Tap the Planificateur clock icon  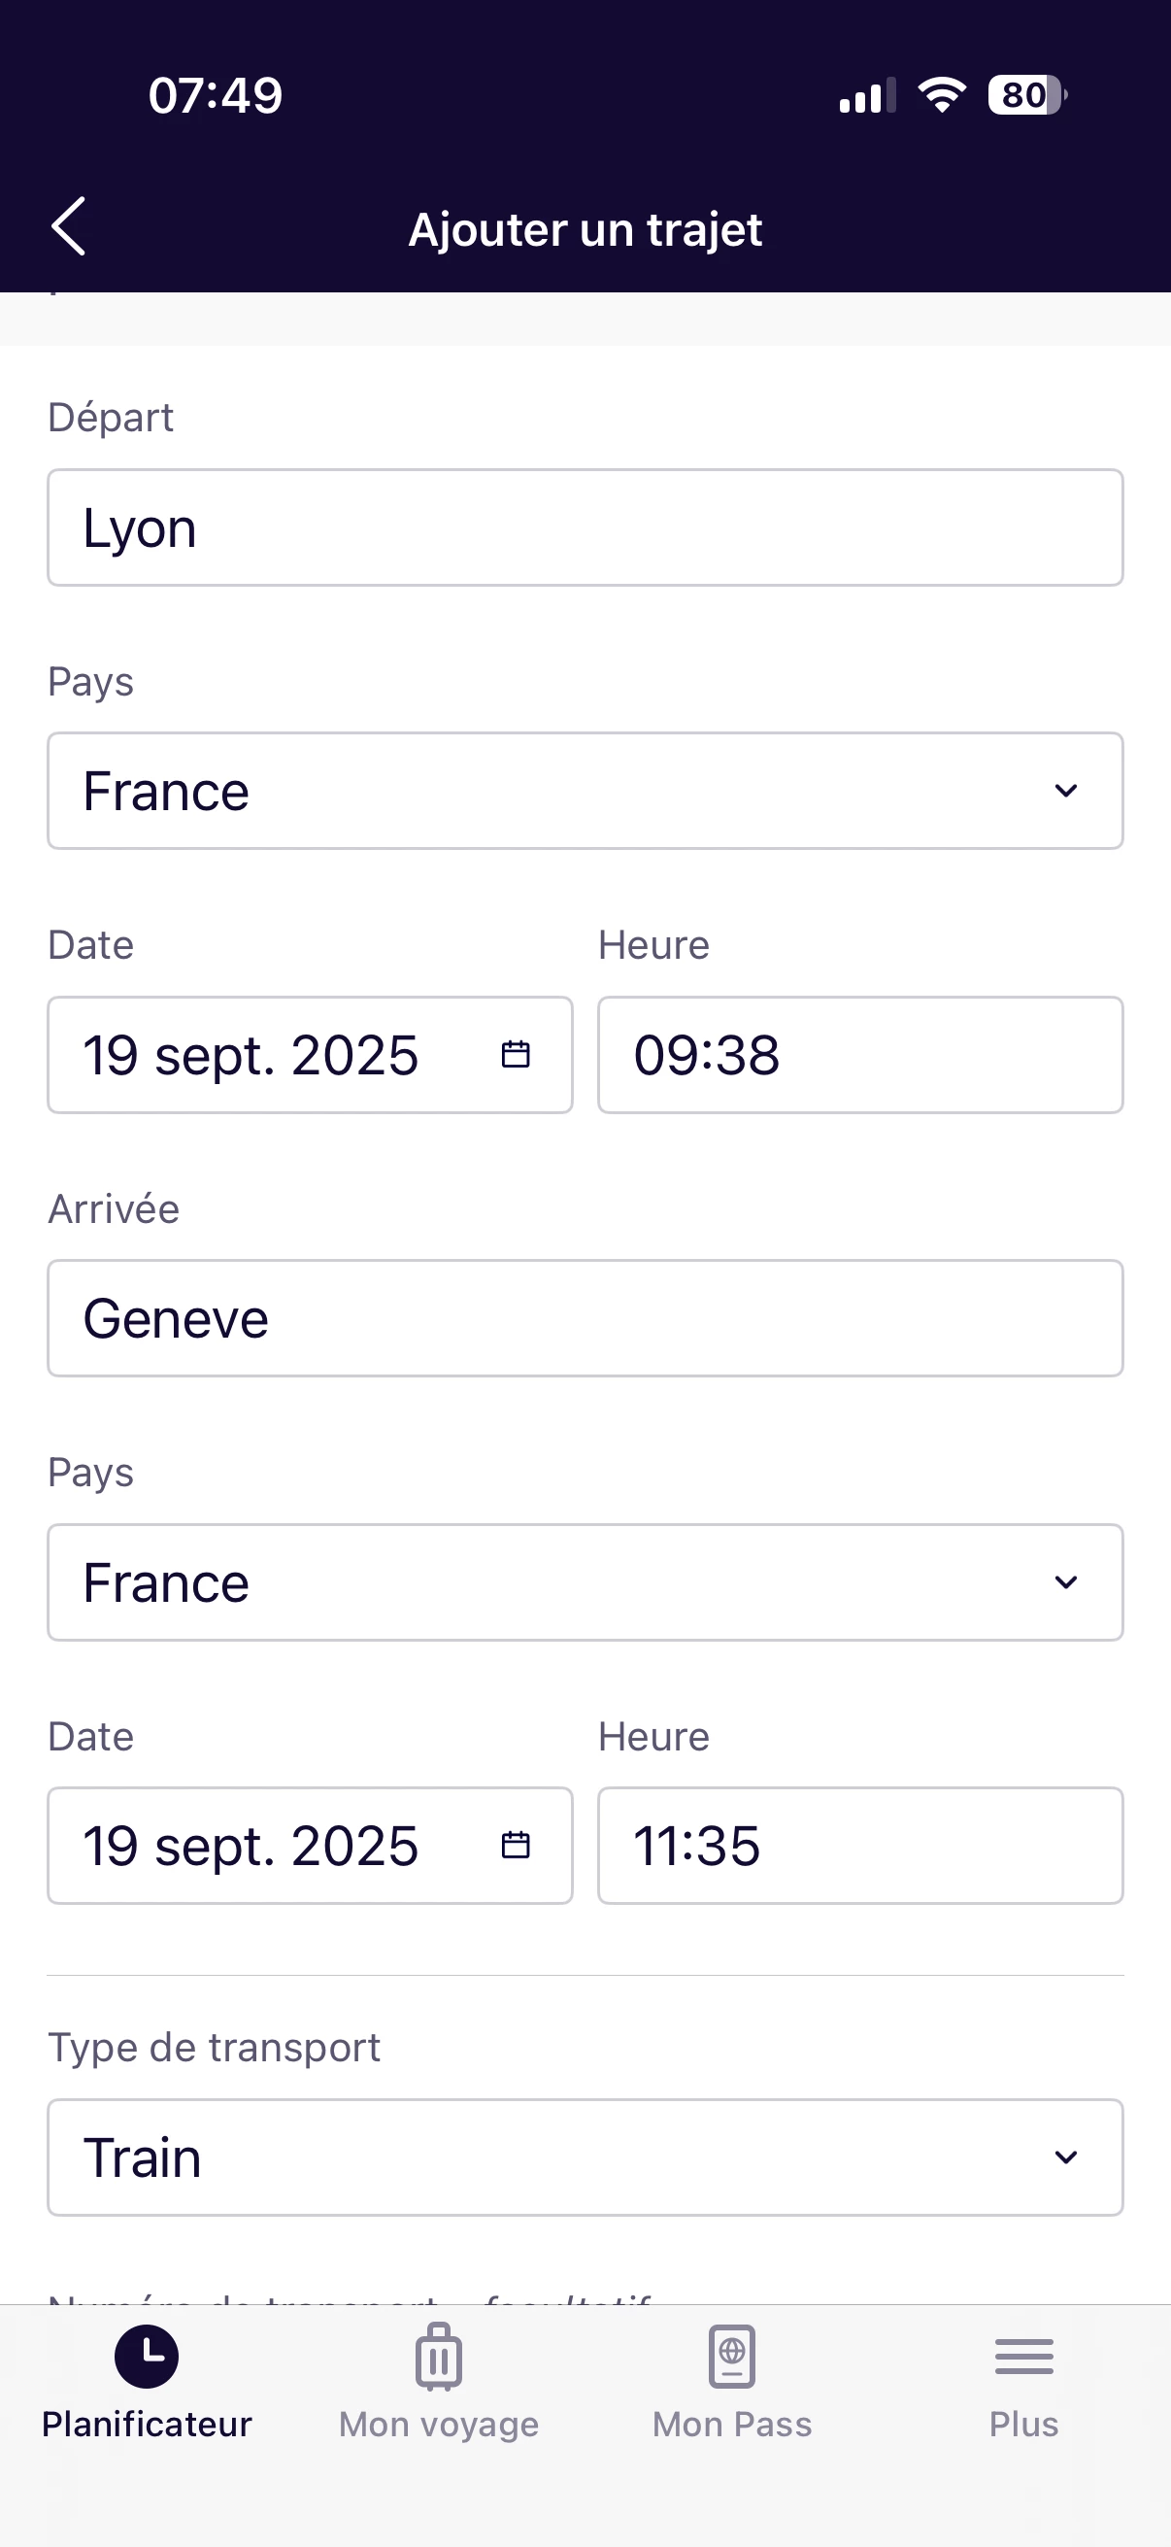tap(147, 2357)
